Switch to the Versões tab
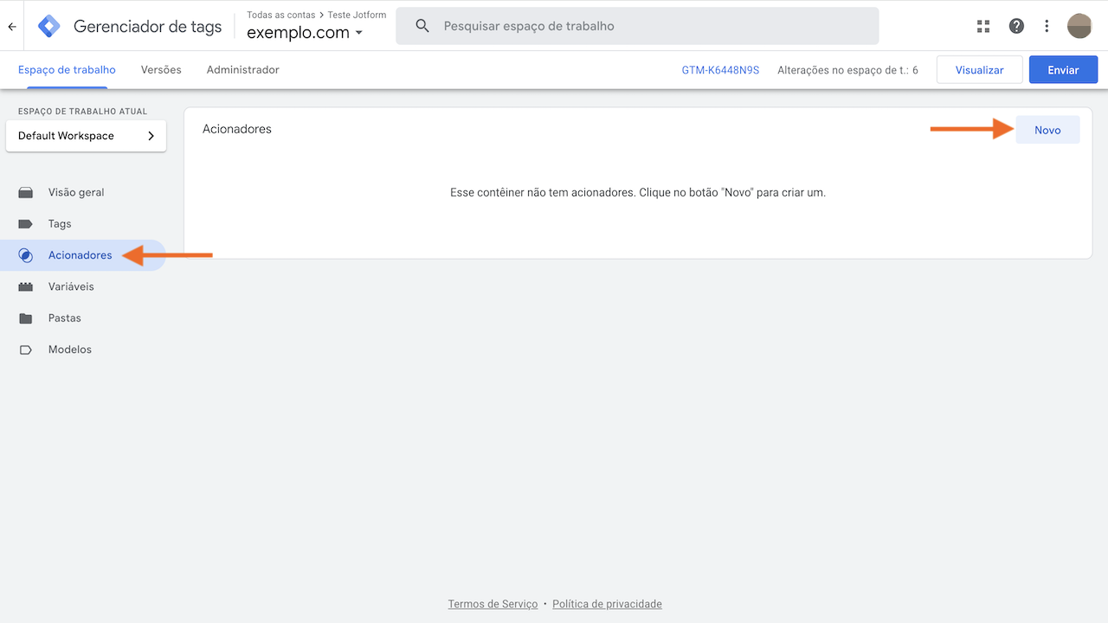The height and width of the screenshot is (623, 1108). pyautogui.click(x=160, y=69)
